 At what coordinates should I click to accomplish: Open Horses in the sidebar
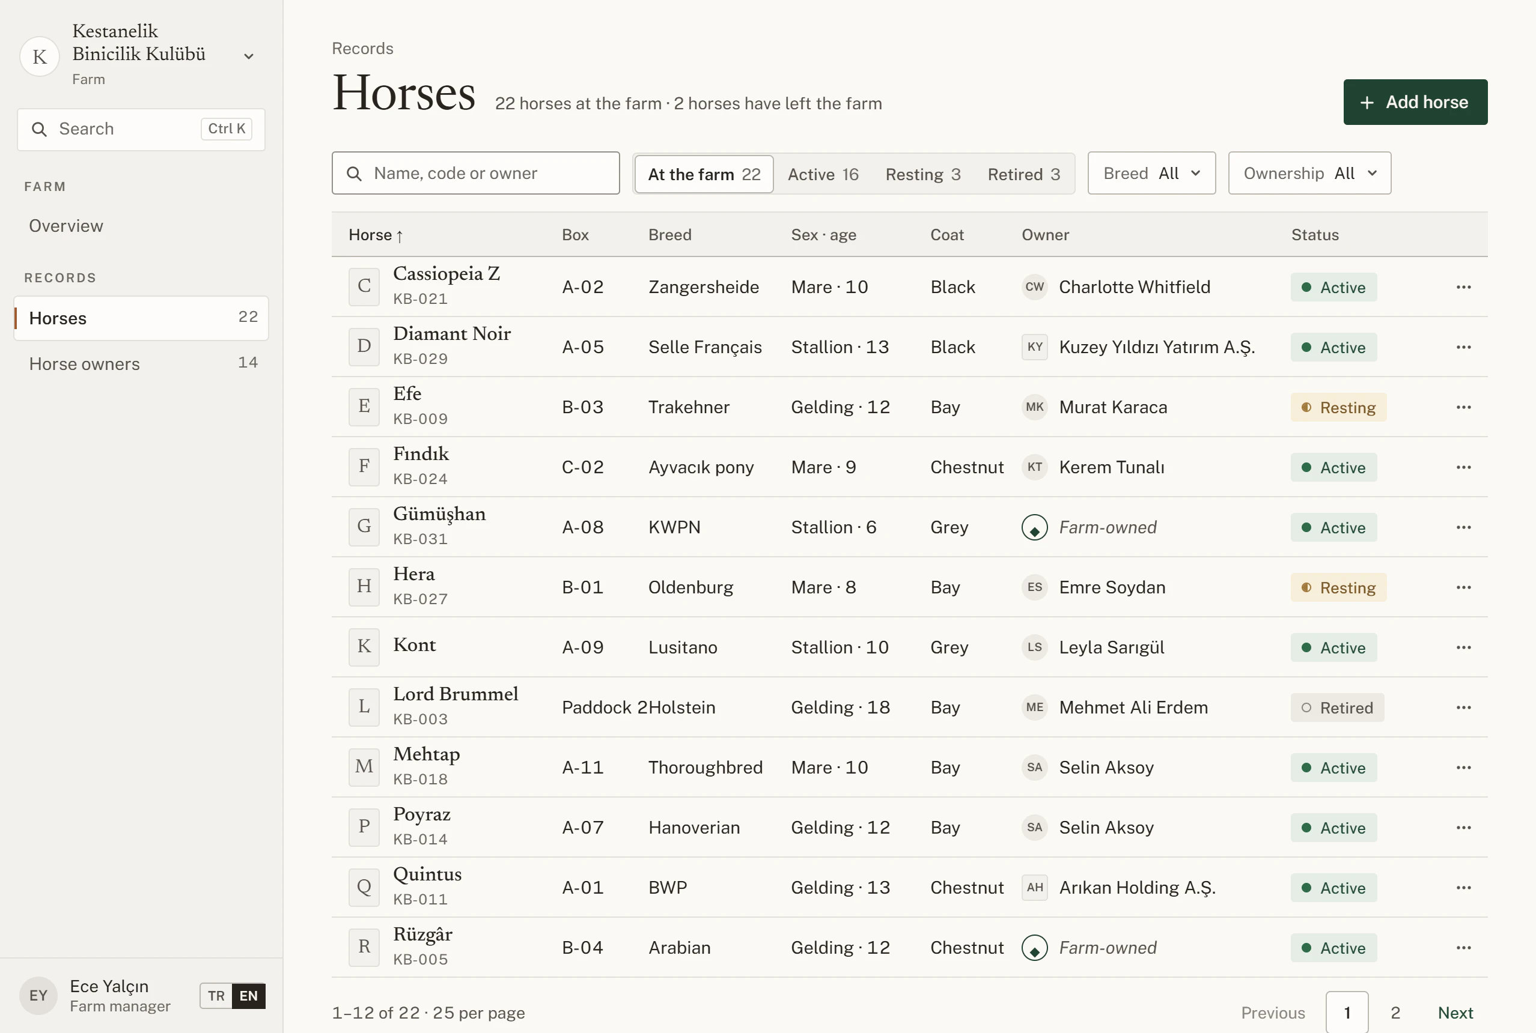tap(141, 318)
